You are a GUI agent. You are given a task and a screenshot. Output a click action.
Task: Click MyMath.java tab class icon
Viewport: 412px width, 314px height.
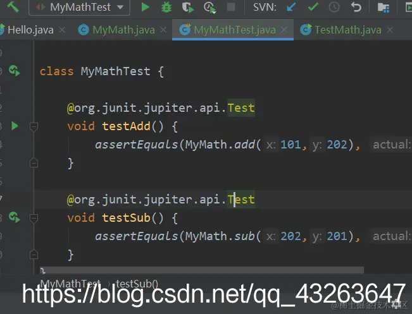coord(84,30)
